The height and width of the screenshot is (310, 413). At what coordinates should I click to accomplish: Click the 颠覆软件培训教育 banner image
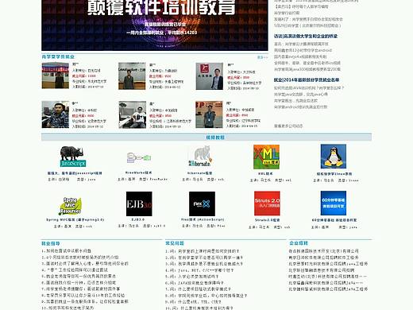(x=155, y=25)
